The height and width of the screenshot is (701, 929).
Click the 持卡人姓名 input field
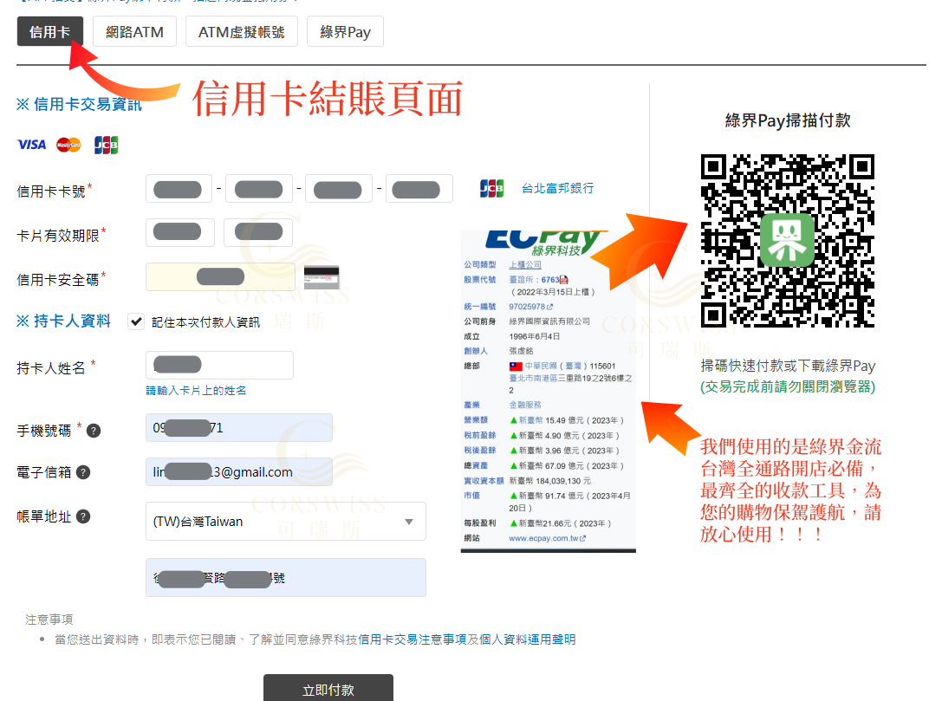(x=219, y=365)
